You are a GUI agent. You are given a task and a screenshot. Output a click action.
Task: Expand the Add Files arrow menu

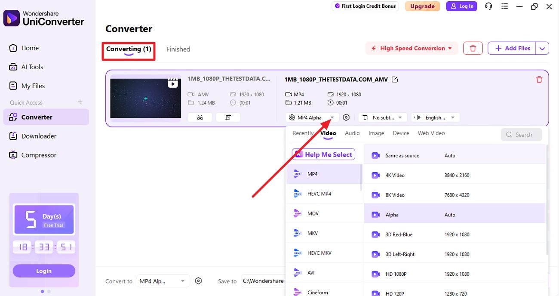(542, 48)
